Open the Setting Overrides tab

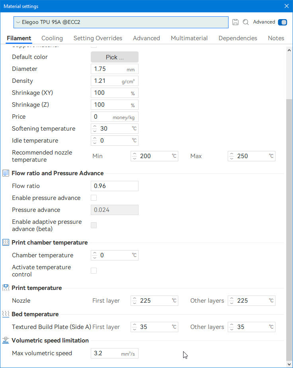(98, 38)
